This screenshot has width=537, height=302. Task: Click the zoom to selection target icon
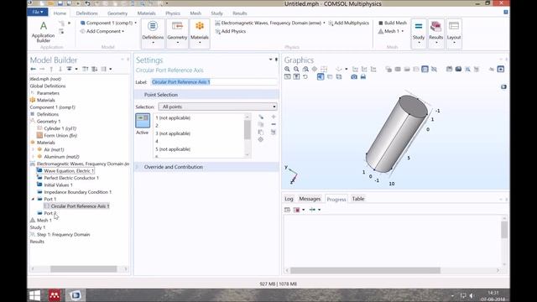[x=261, y=139]
